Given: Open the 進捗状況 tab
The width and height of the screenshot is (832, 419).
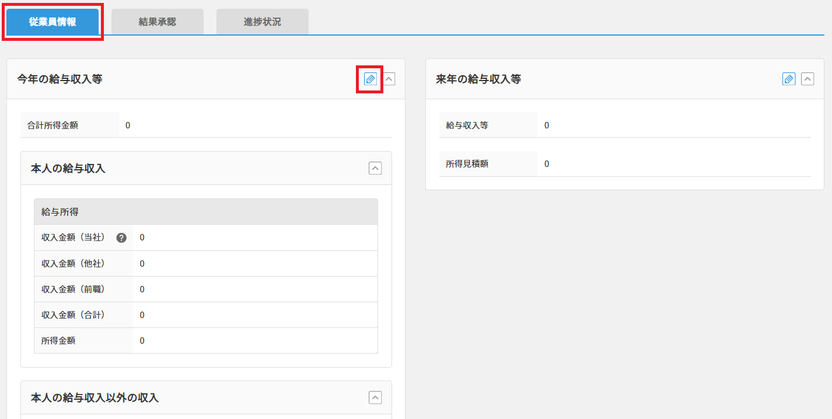Looking at the screenshot, I should tap(263, 22).
